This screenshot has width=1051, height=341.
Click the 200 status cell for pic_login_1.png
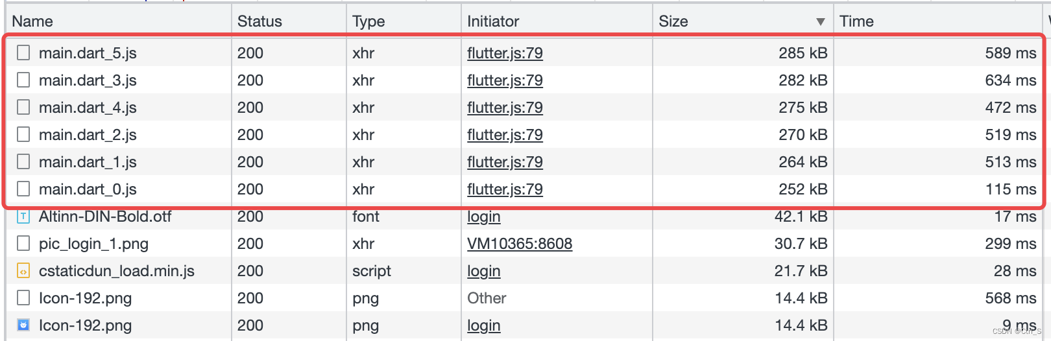pyautogui.click(x=250, y=244)
